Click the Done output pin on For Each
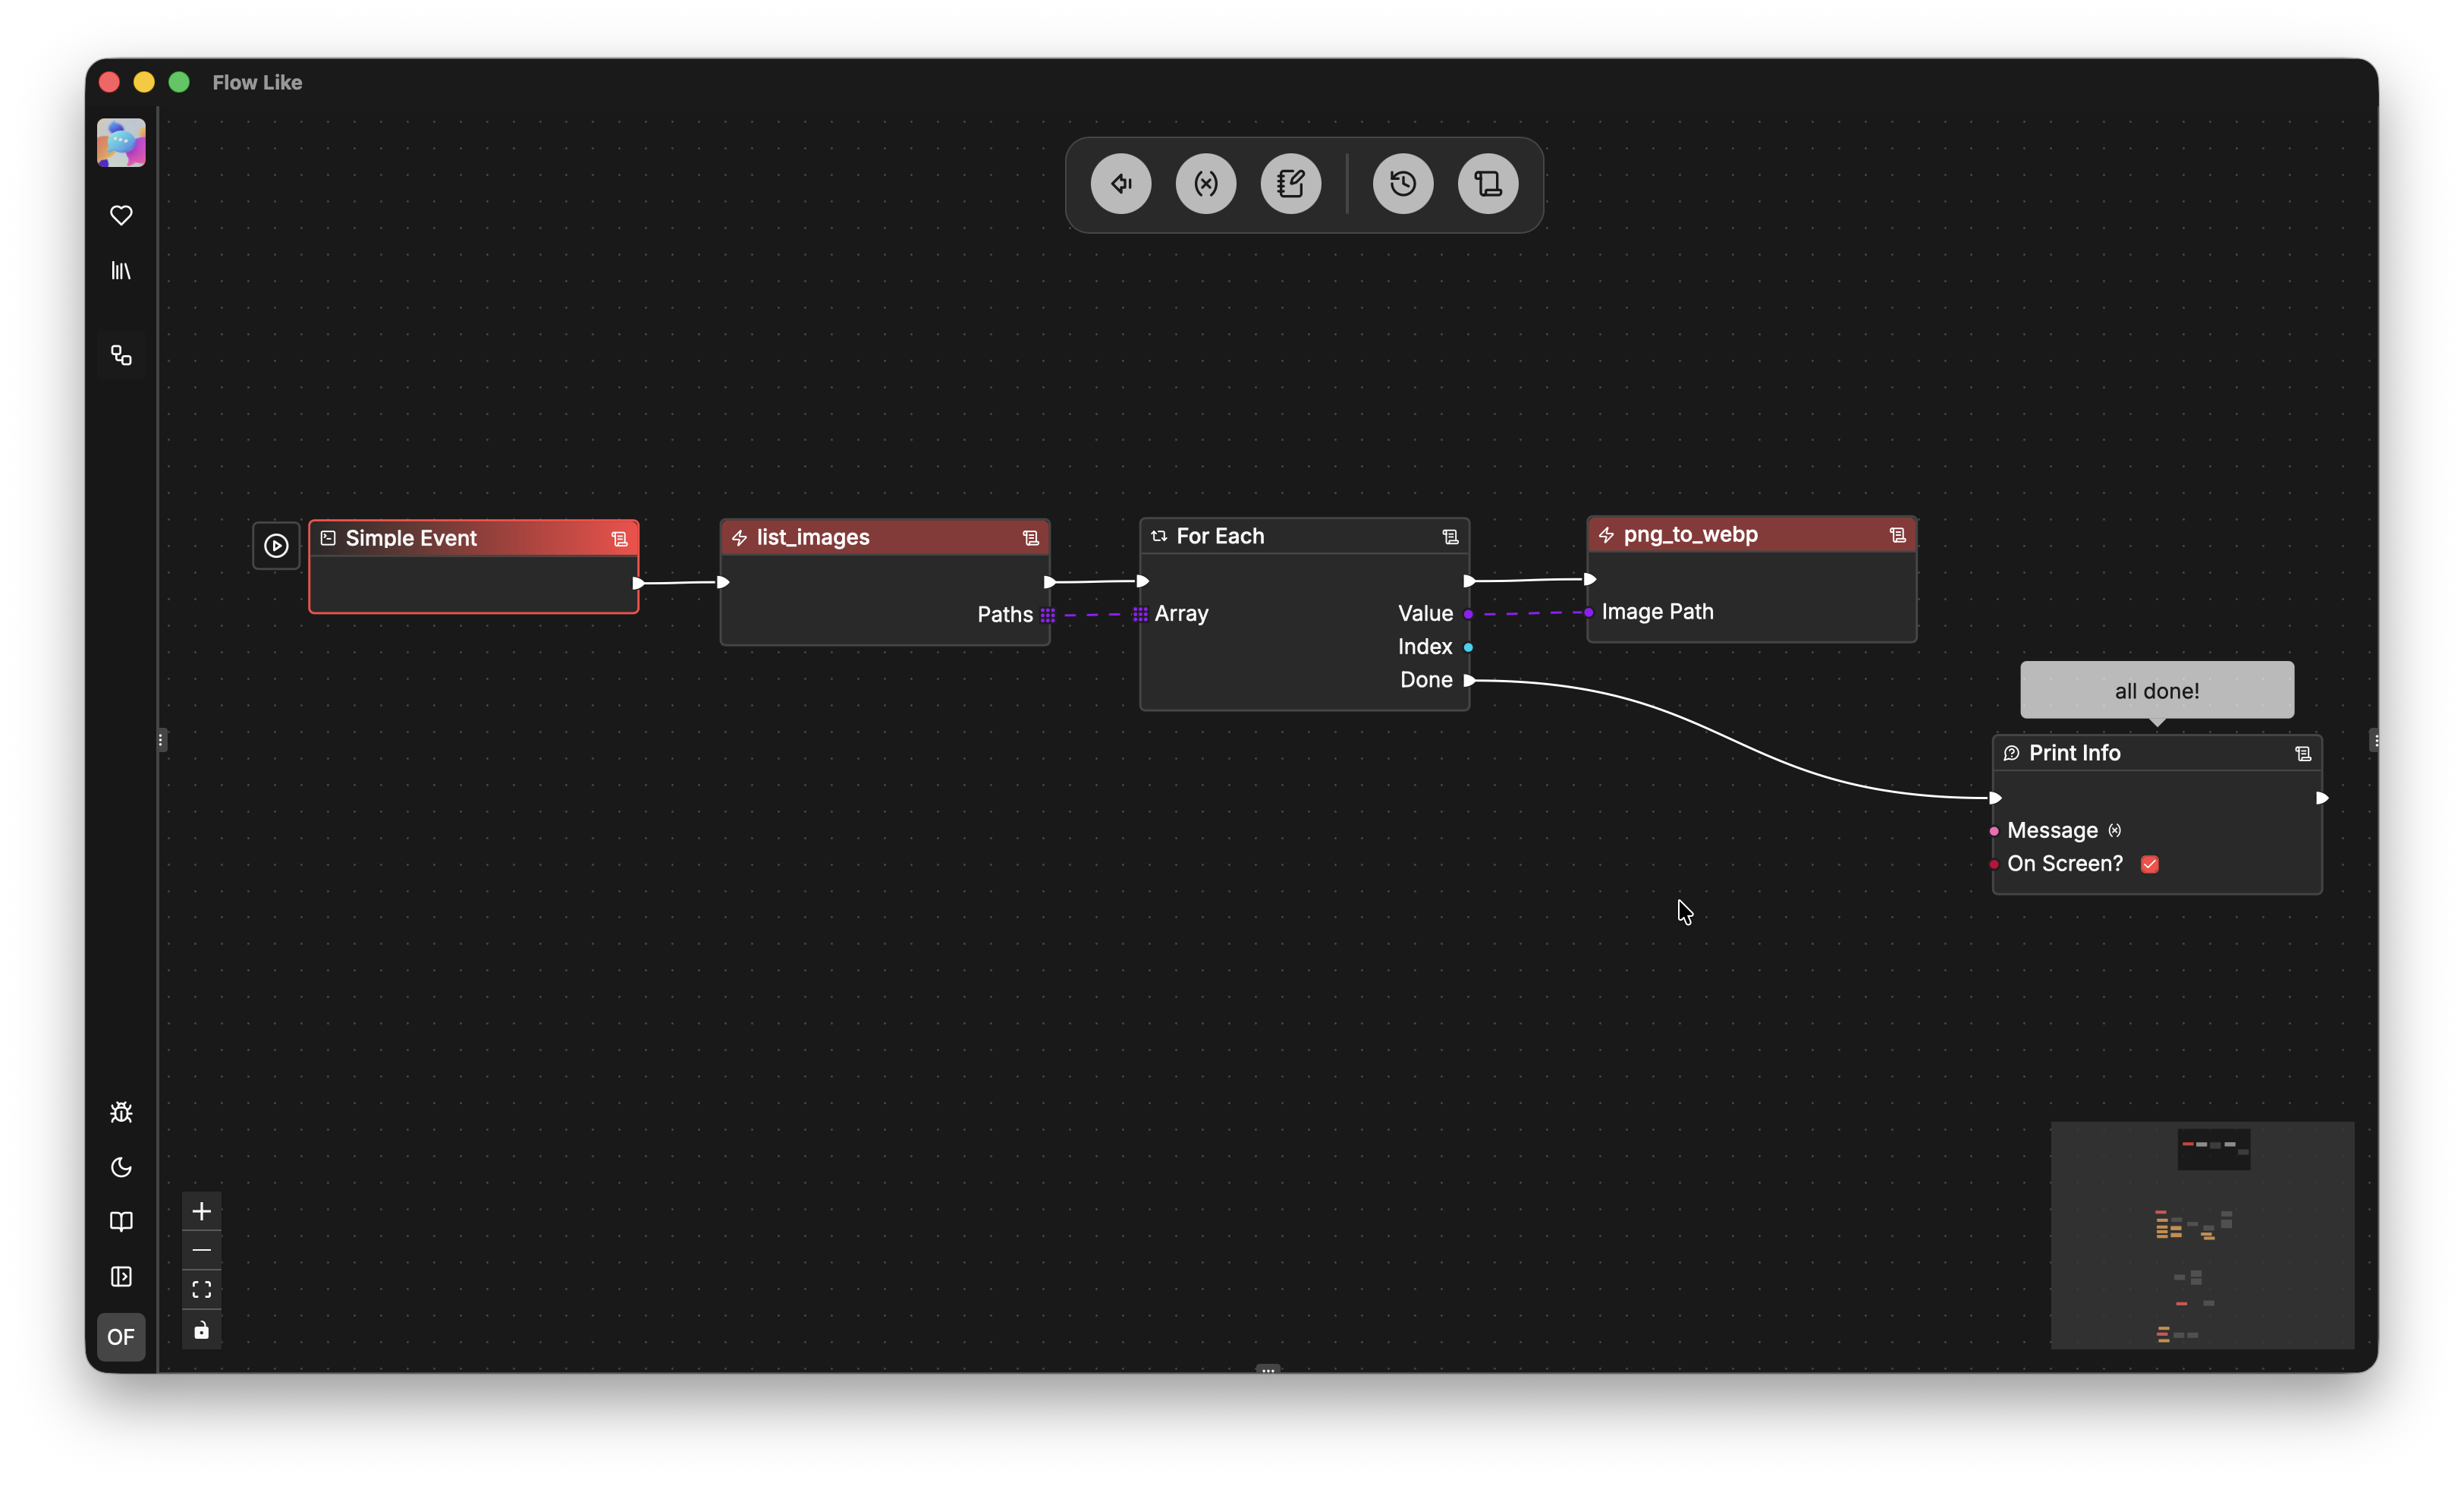 [1469, 679]
